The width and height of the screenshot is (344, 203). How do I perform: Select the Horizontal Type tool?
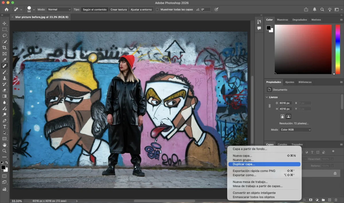4,127
